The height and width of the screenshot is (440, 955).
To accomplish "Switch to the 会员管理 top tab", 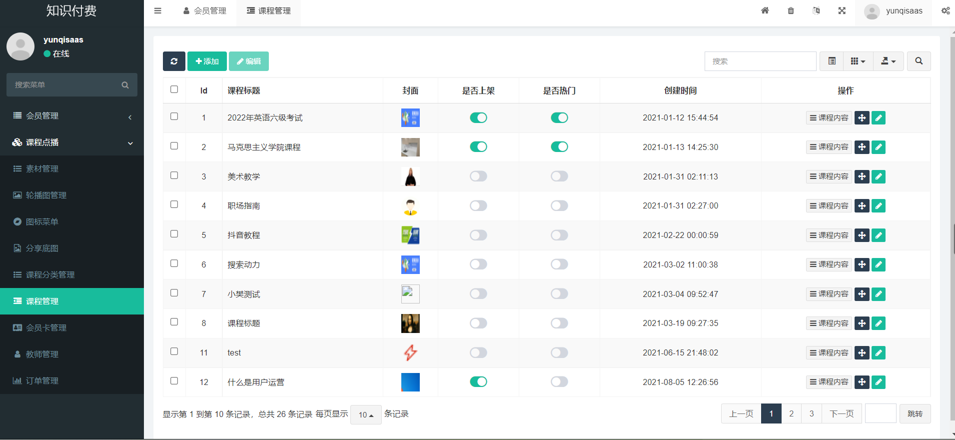I will click(x=205, y=11).
